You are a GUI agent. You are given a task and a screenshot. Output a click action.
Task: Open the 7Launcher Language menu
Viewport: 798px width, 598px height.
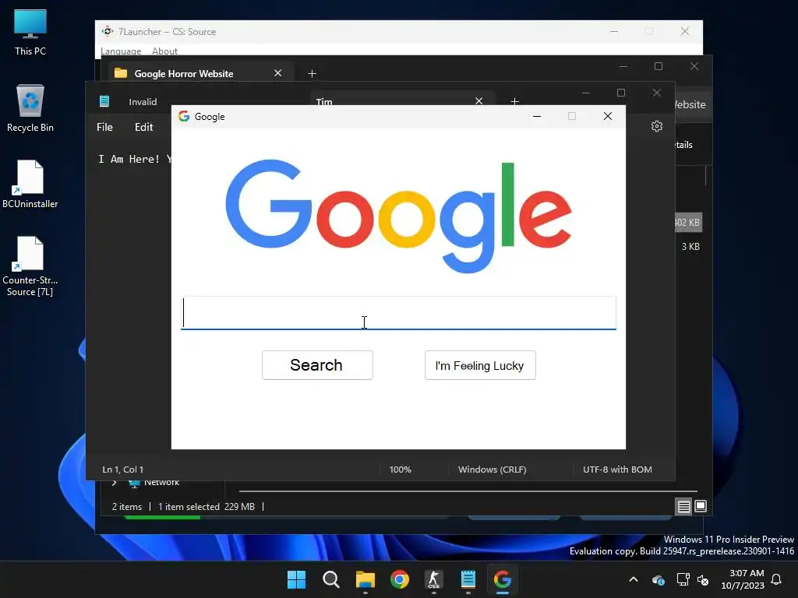(x=121, y=51)
